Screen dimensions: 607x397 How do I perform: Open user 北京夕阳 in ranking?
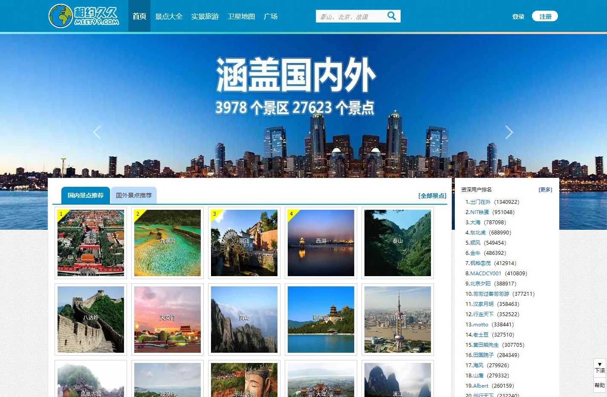point(480,284)
